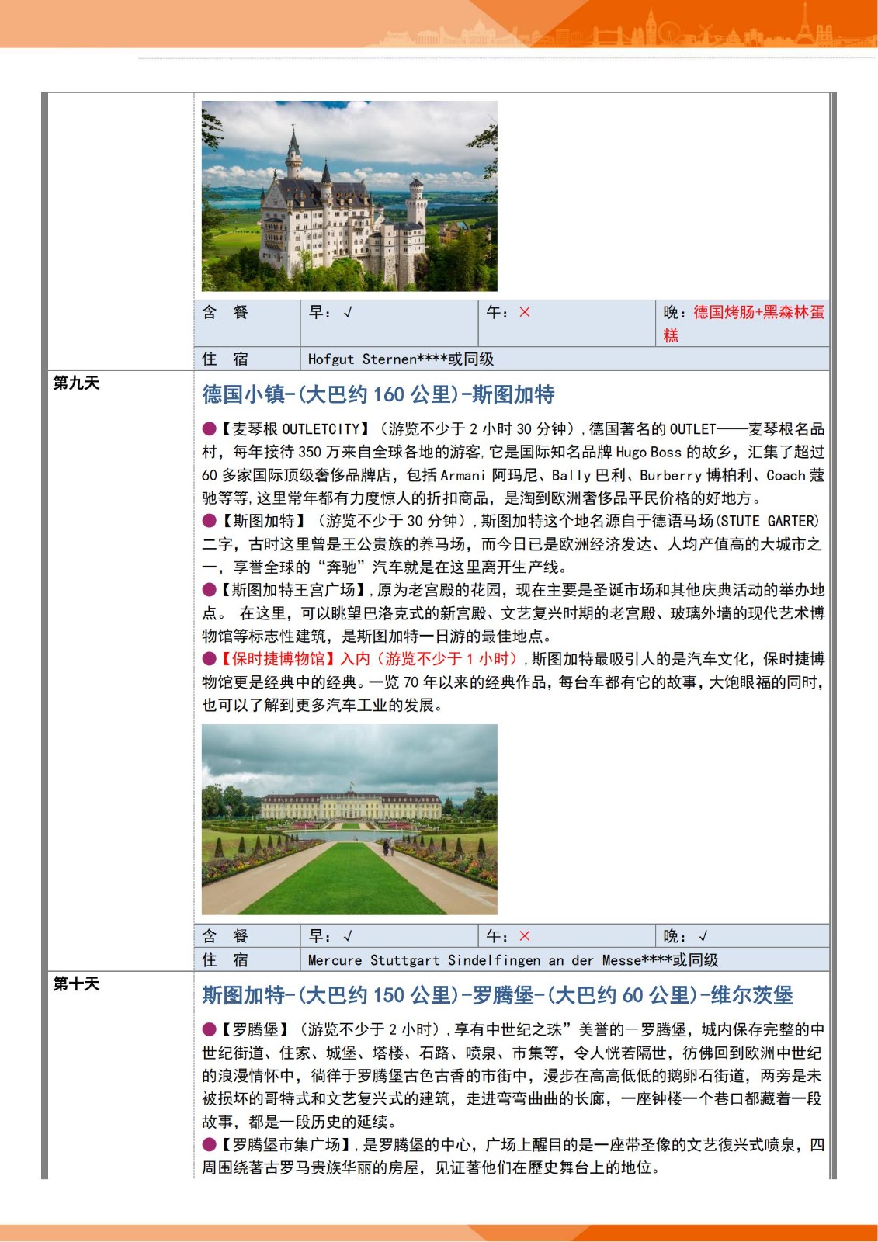
Task: Click 住 宿 label beside Mercure Stuttgart
Action: point(225,960)
